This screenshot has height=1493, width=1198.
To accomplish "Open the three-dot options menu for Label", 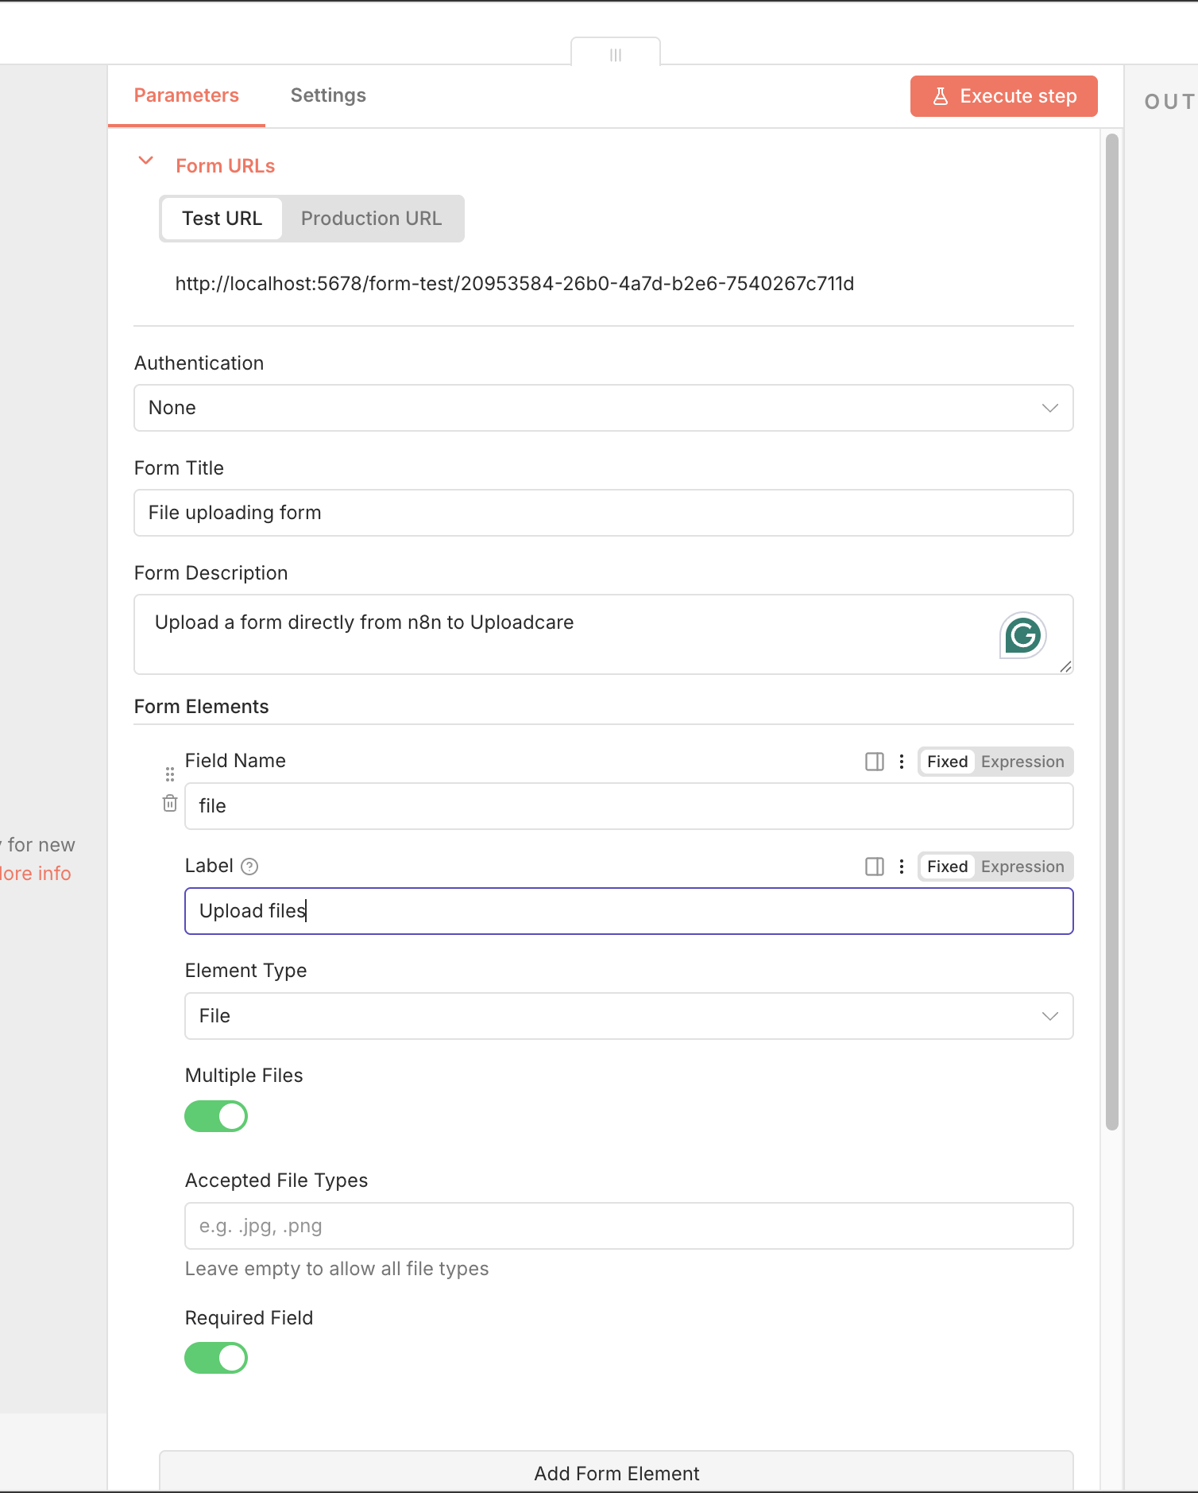I will [x=902, y=867].
